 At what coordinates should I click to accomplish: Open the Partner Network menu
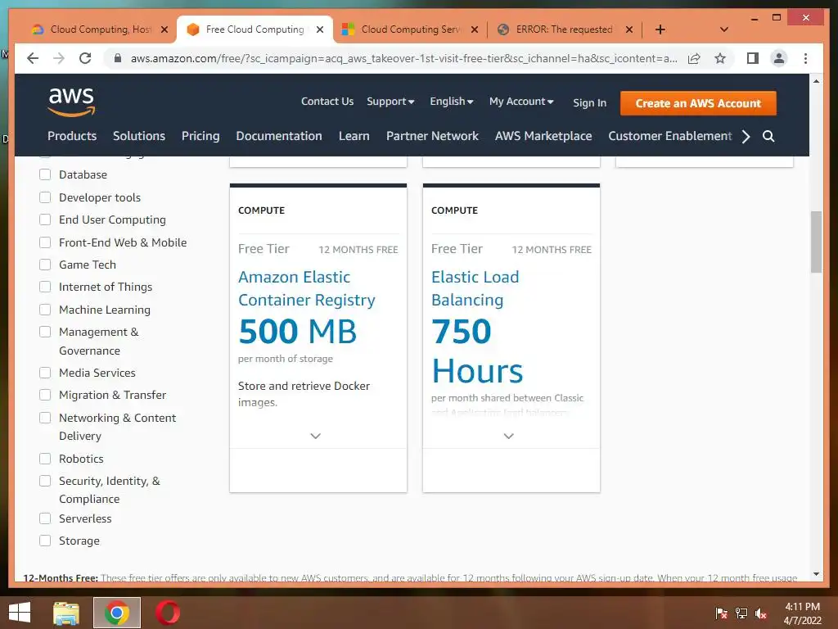click(x=432, y=137)
